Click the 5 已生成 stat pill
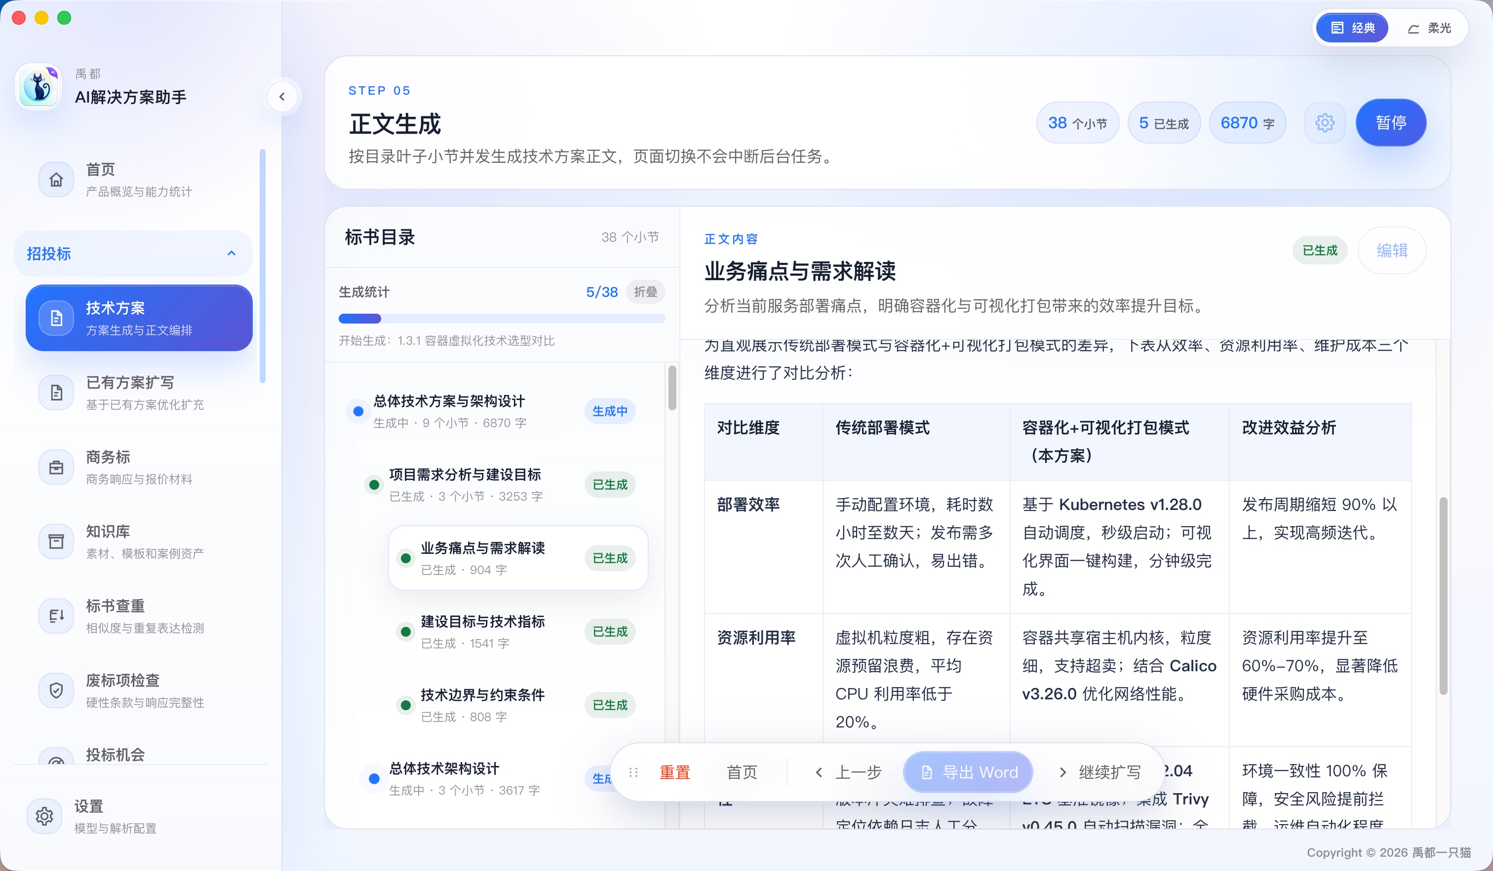1493x871 pixels. (x=1164, y=122)
